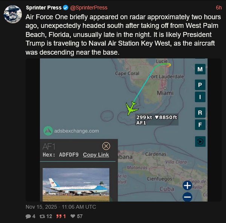Click the Sprinter Press display name
Screen dimensions: 226x223
[x=44, y=8]
